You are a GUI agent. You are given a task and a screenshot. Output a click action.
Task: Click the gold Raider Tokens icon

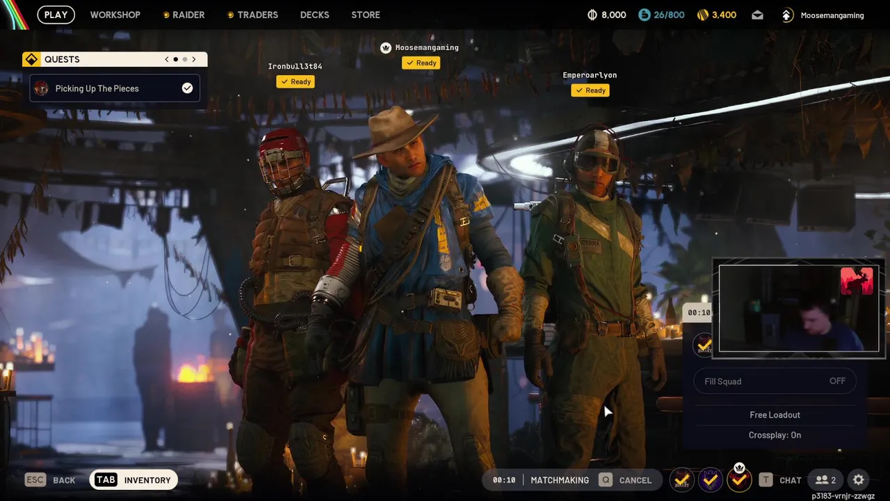[702, 15]
